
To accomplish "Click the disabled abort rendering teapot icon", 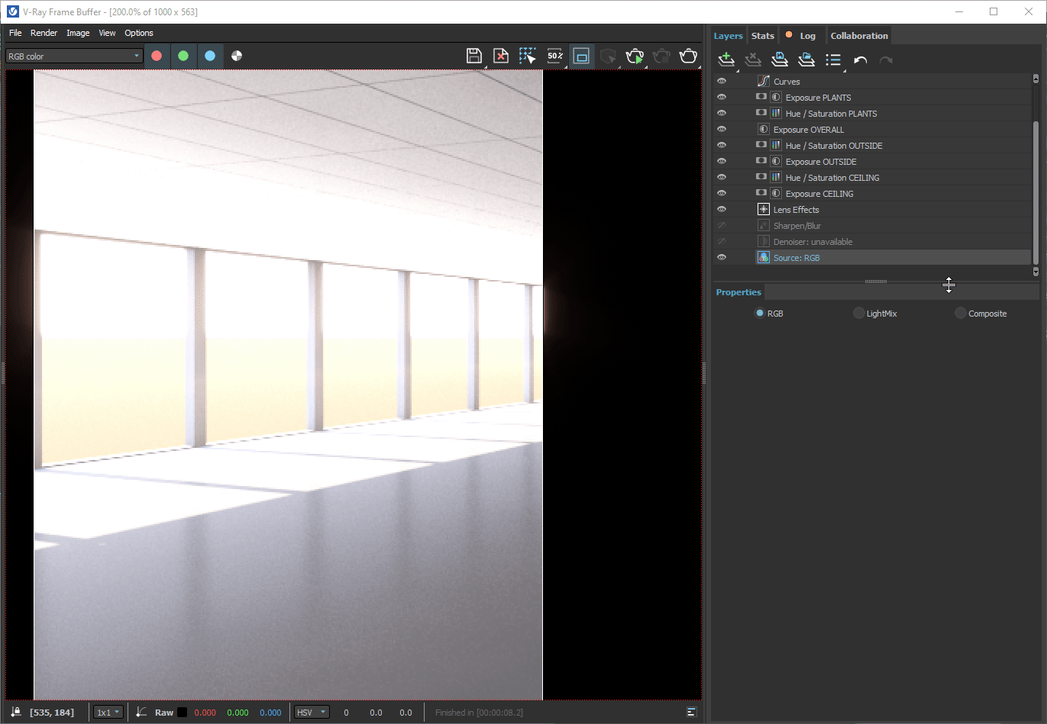I will (662, 56).
